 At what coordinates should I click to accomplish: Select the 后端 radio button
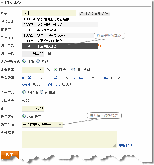pyautogui.click(x=38, y=61)
